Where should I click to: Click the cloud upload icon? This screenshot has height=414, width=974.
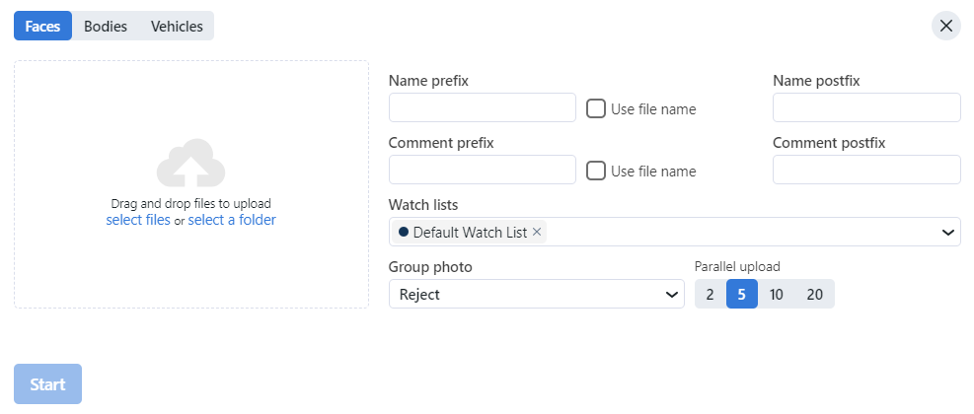190,164
